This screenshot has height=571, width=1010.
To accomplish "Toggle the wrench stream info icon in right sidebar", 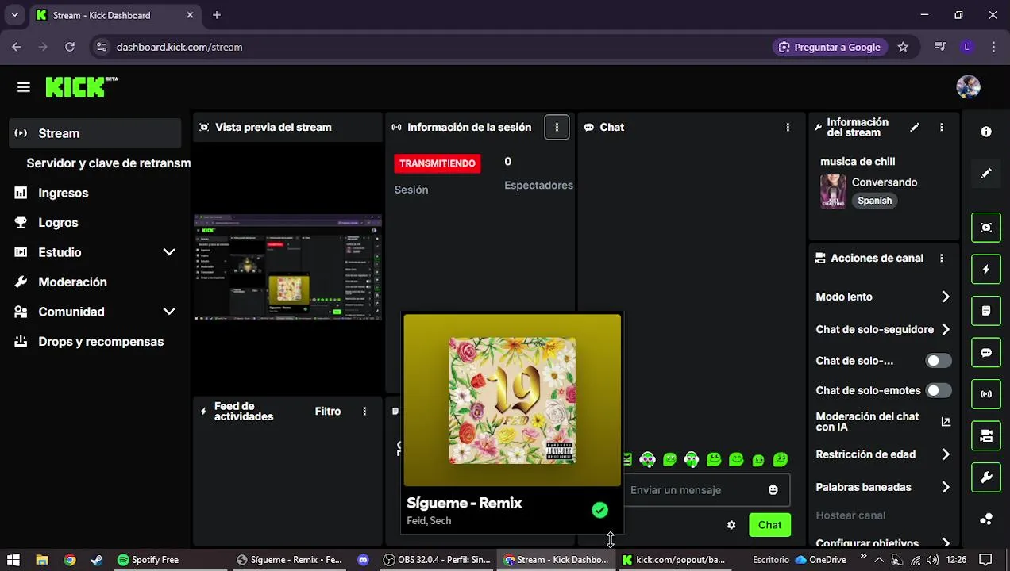I will pos(986,477).
